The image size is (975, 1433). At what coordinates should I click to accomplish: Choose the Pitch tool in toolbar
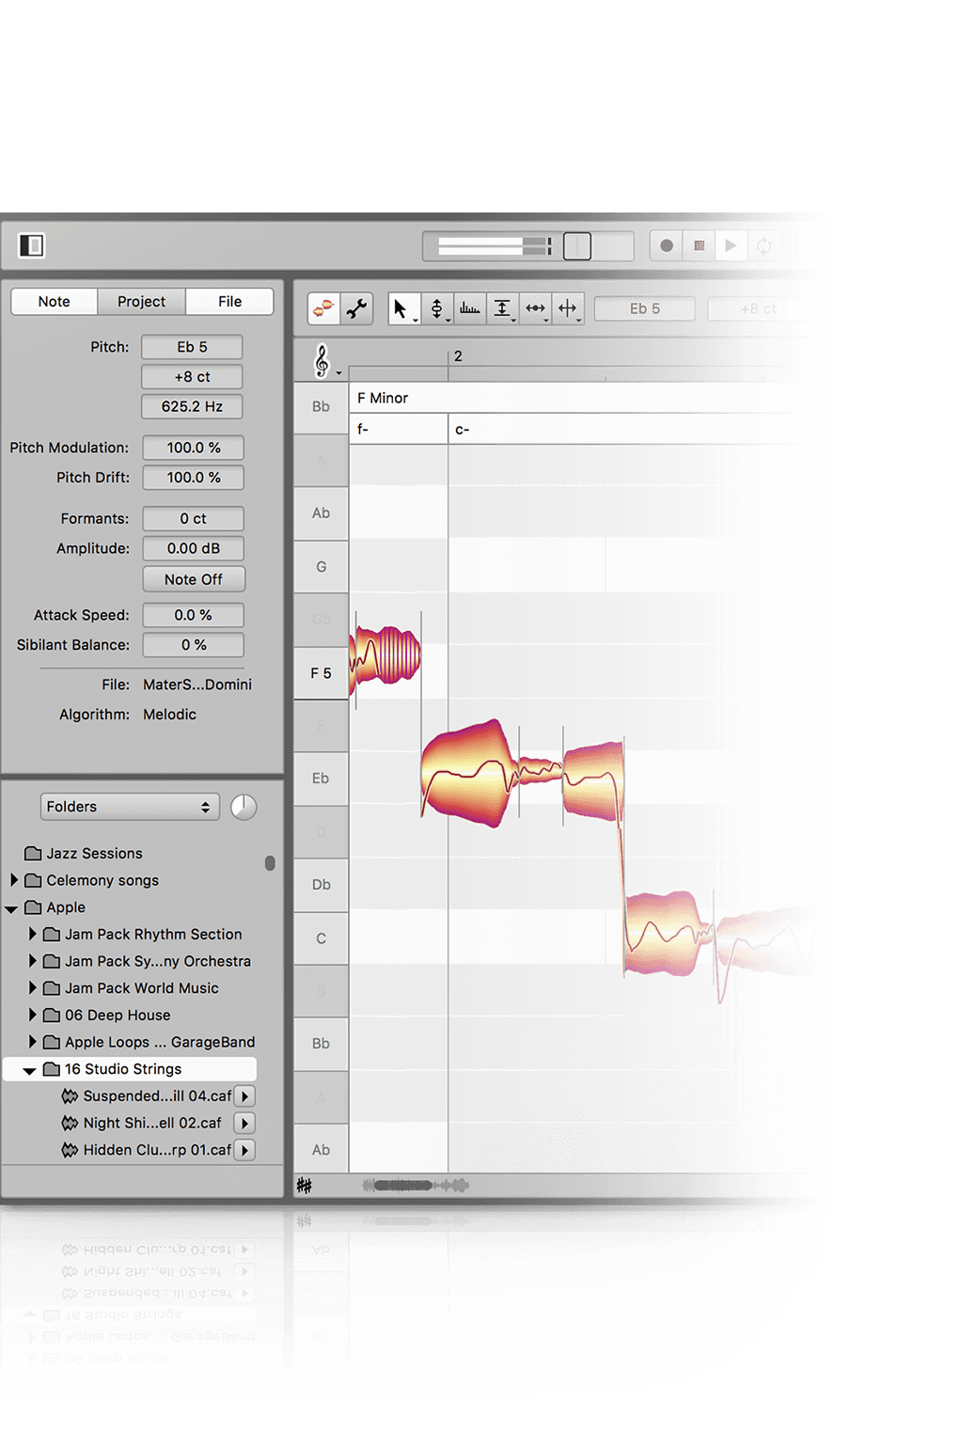[436, 308]
